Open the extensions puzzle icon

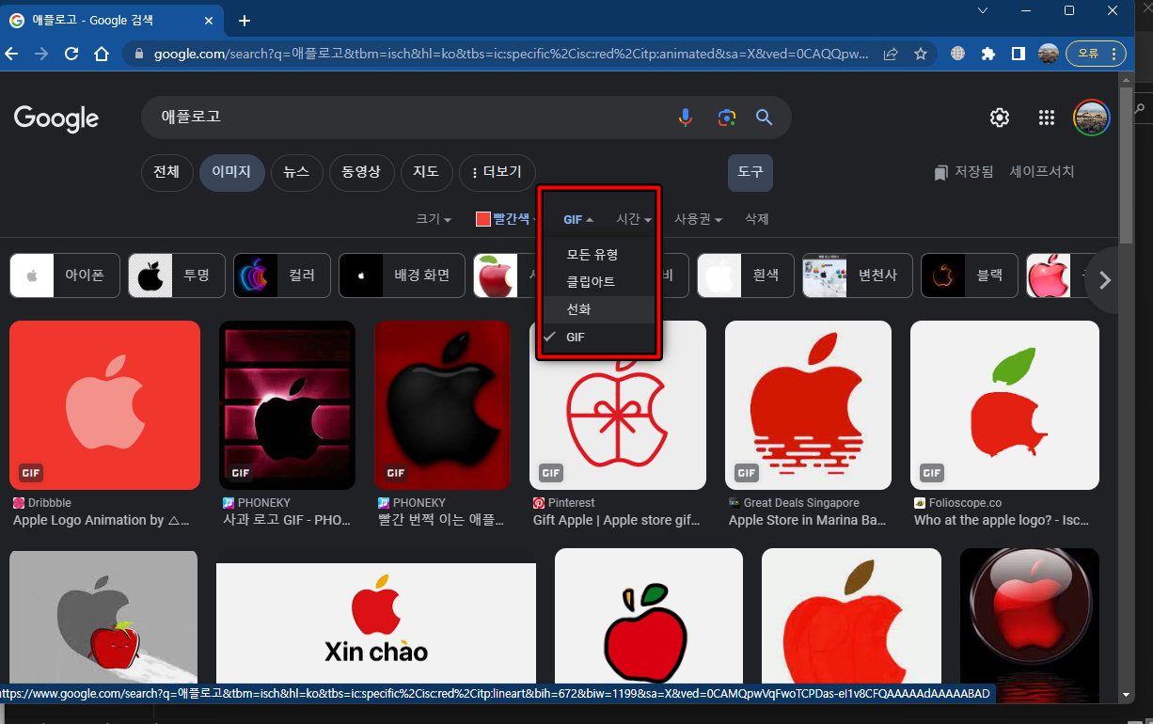(987, 54)
